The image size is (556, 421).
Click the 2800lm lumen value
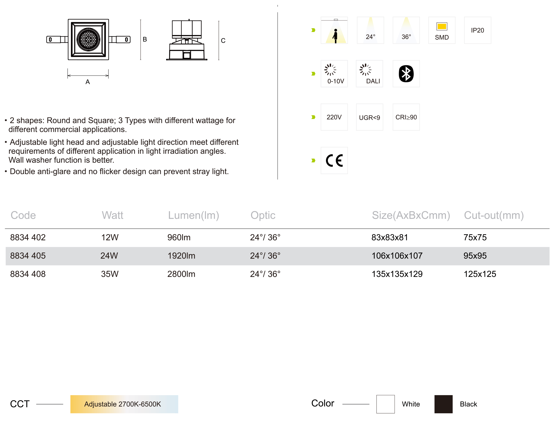tap(181, 274)
